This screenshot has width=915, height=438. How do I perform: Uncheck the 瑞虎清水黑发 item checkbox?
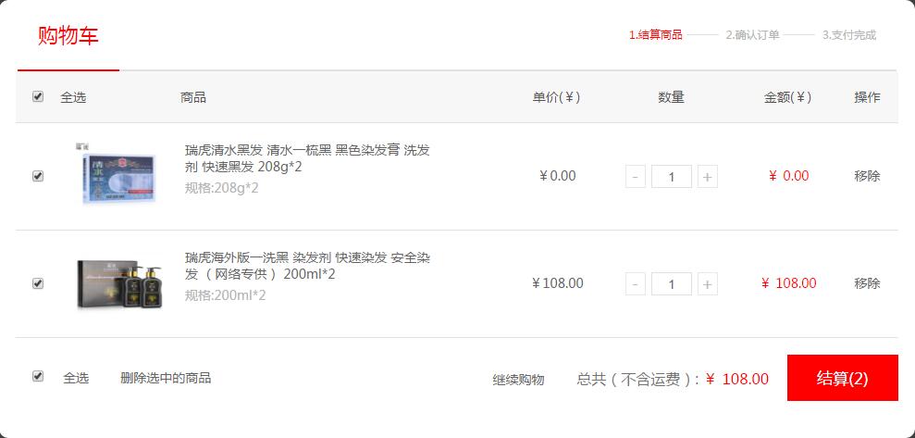tap(38, 176)
